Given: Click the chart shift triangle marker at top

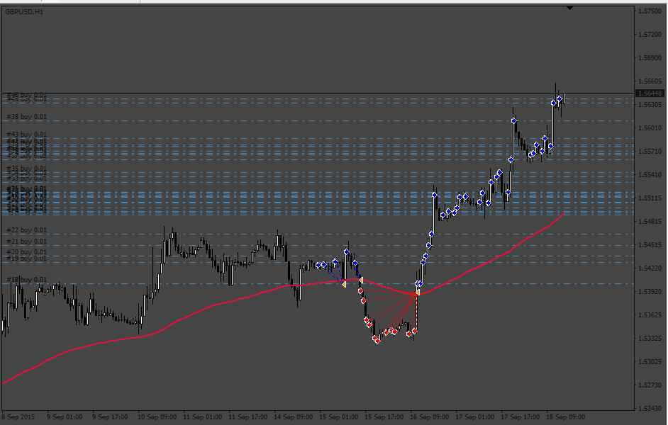Looking at the screenshot, I should pos(569,8).
